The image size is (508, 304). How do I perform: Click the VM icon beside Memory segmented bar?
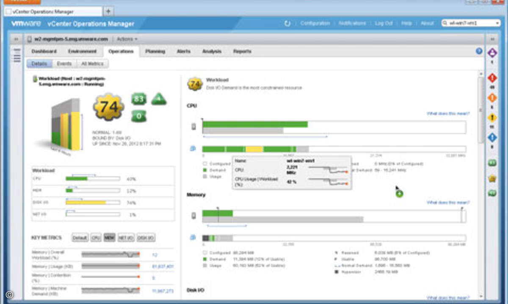pyautogui.click(x=193, y=238)
